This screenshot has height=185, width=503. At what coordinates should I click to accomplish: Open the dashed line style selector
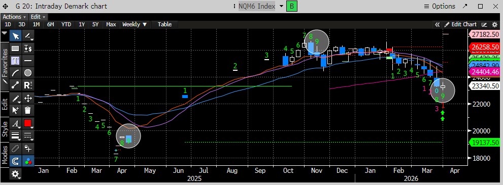28,135
